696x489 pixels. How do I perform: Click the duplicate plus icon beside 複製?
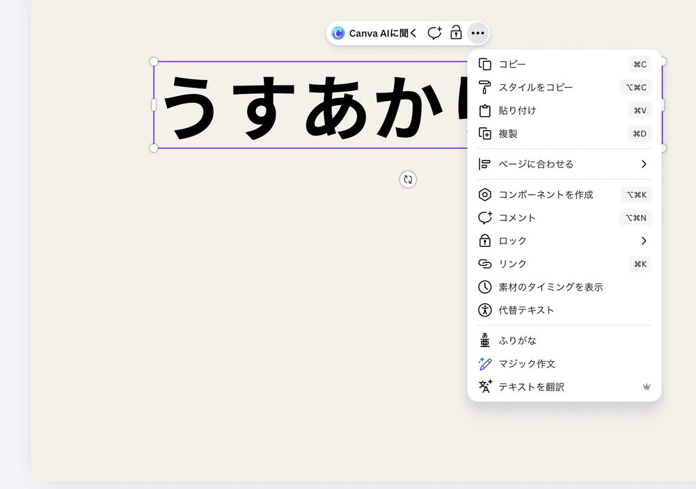484,134
